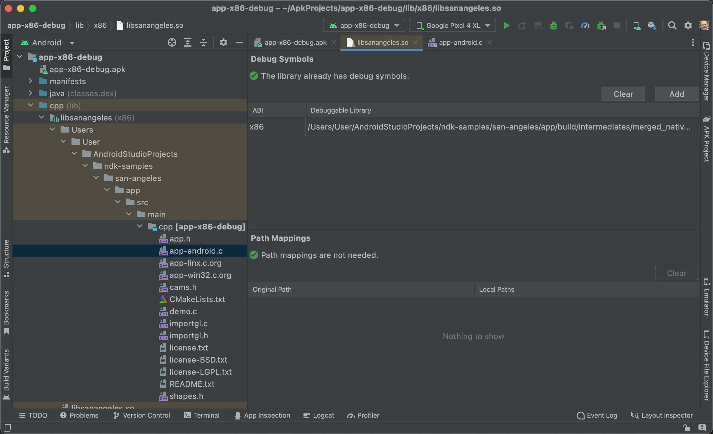Expand the cpp [app-x86-debug] folder
713x434 pixels.
(138, 226)
